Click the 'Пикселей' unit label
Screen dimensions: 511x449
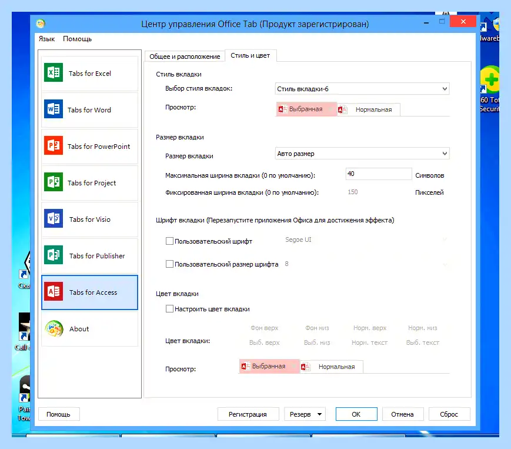pyautogui.click(x=429, y=192)
